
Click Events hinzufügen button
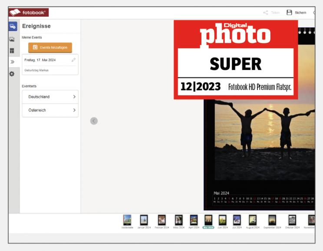[50, 47]
